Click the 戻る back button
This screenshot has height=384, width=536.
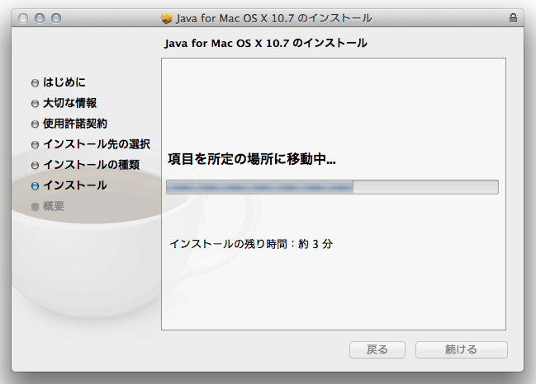tap(377, 350)
